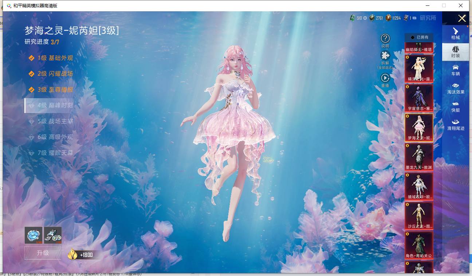Select the 幽焰骑士-维塔 outfit thumbnail
Viewport: 472px width, 276px height.
pyautogui.click(x=419, y=48)
